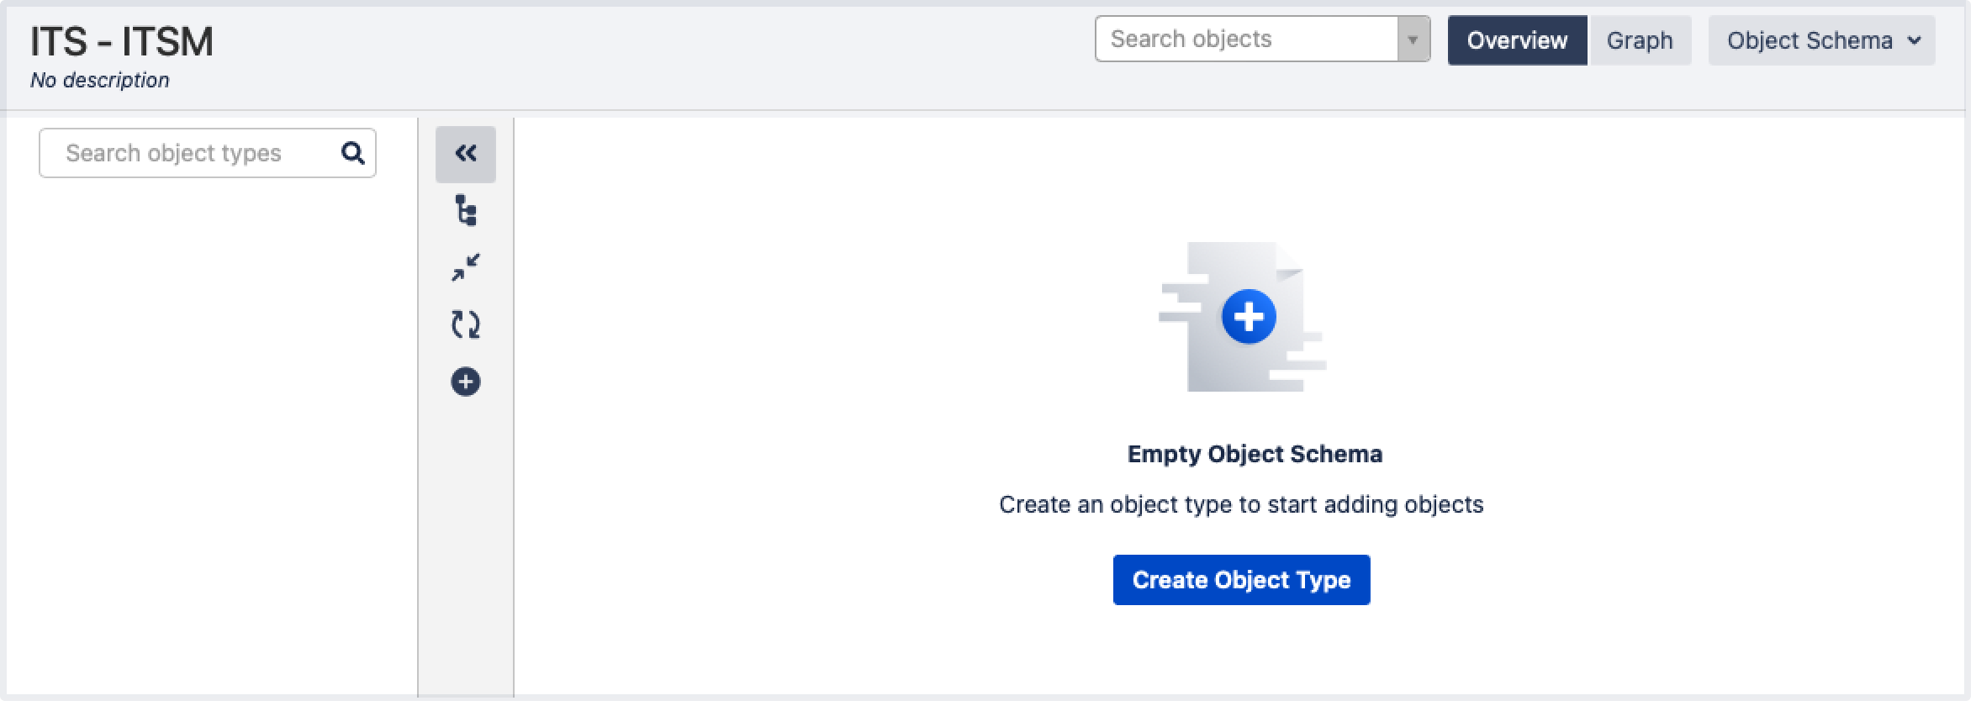The width and height of the screenshot is (1976, 706).
Task: Switch to the Graph tab
Action: tap(1640, 40)
